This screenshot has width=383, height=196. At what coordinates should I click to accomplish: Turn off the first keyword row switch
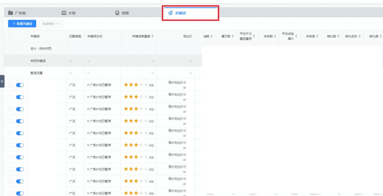20,85
